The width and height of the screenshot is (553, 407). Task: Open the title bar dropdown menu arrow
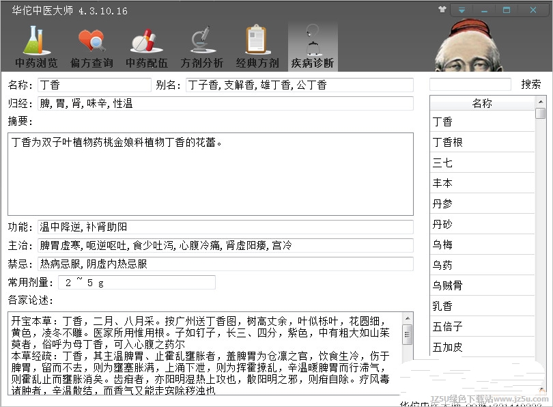(462, 10)
